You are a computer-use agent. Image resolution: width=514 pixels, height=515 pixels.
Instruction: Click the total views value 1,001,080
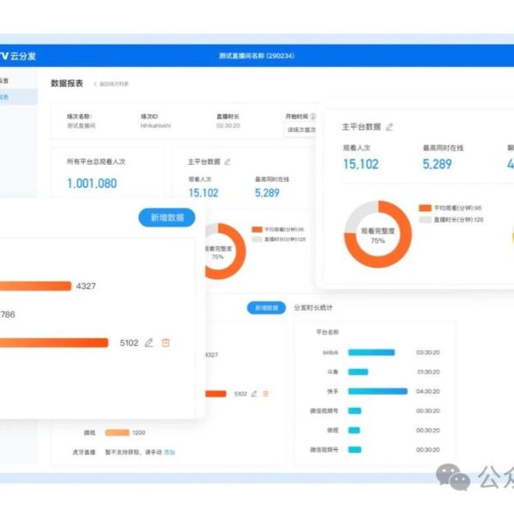(92, 184)
